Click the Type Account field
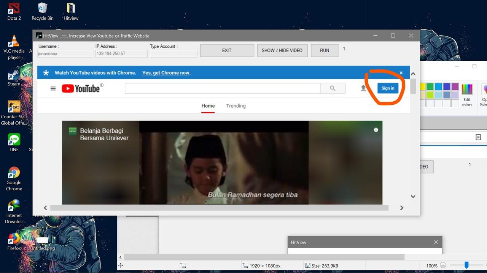The image size is (487, 273). tap(173, 53)
